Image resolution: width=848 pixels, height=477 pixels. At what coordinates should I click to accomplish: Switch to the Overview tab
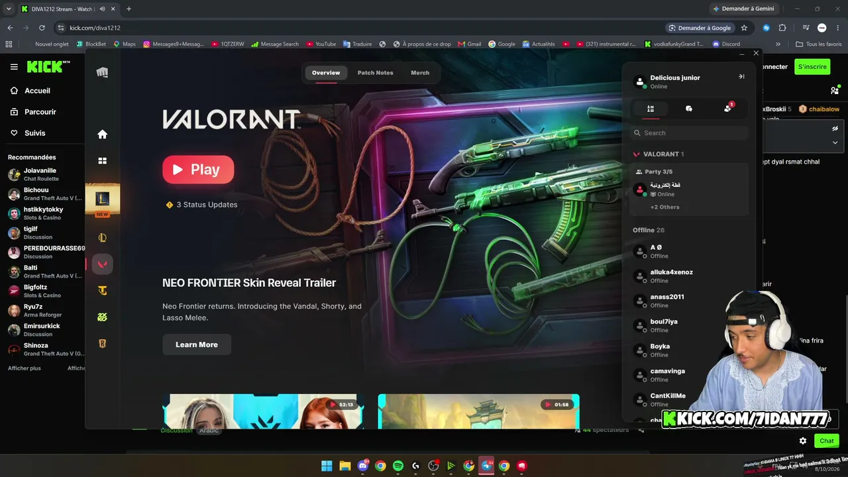tap(326, 73)
